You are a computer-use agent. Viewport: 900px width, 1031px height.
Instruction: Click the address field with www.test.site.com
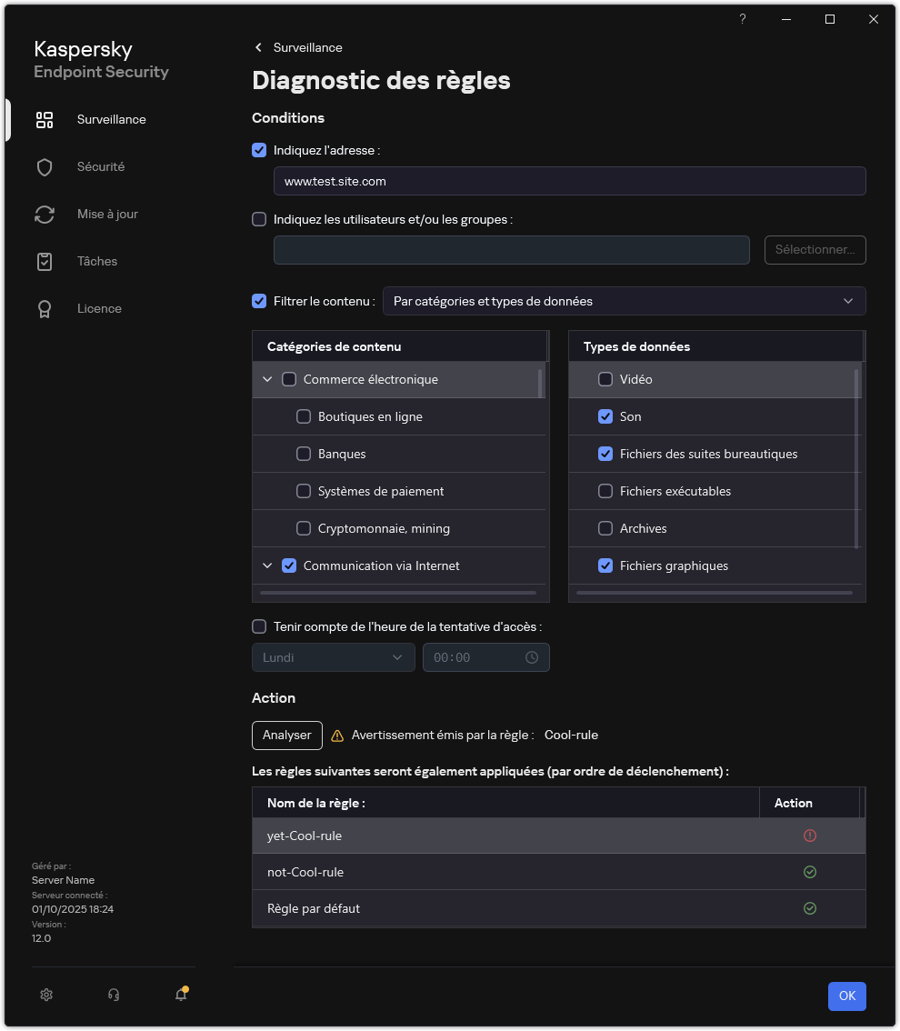569,181
